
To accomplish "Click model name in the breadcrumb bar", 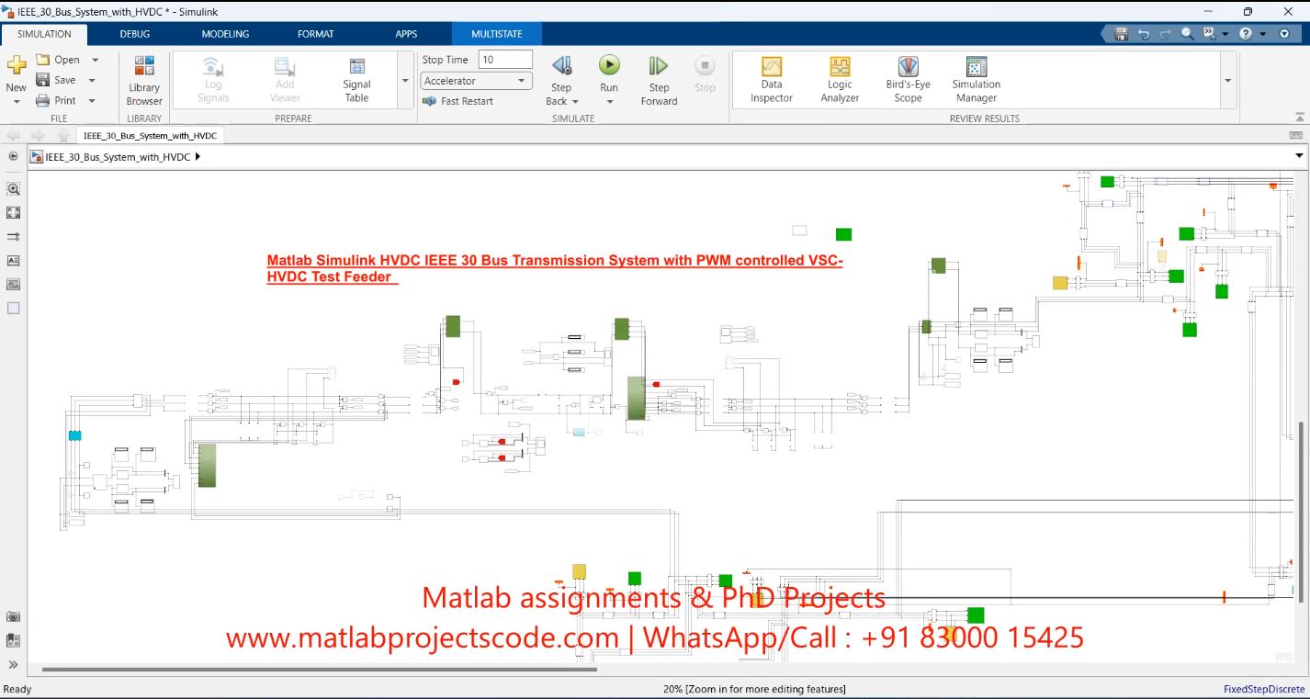I will (118, 157).
